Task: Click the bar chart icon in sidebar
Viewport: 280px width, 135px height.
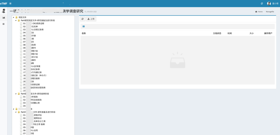Action: [4, 18]
